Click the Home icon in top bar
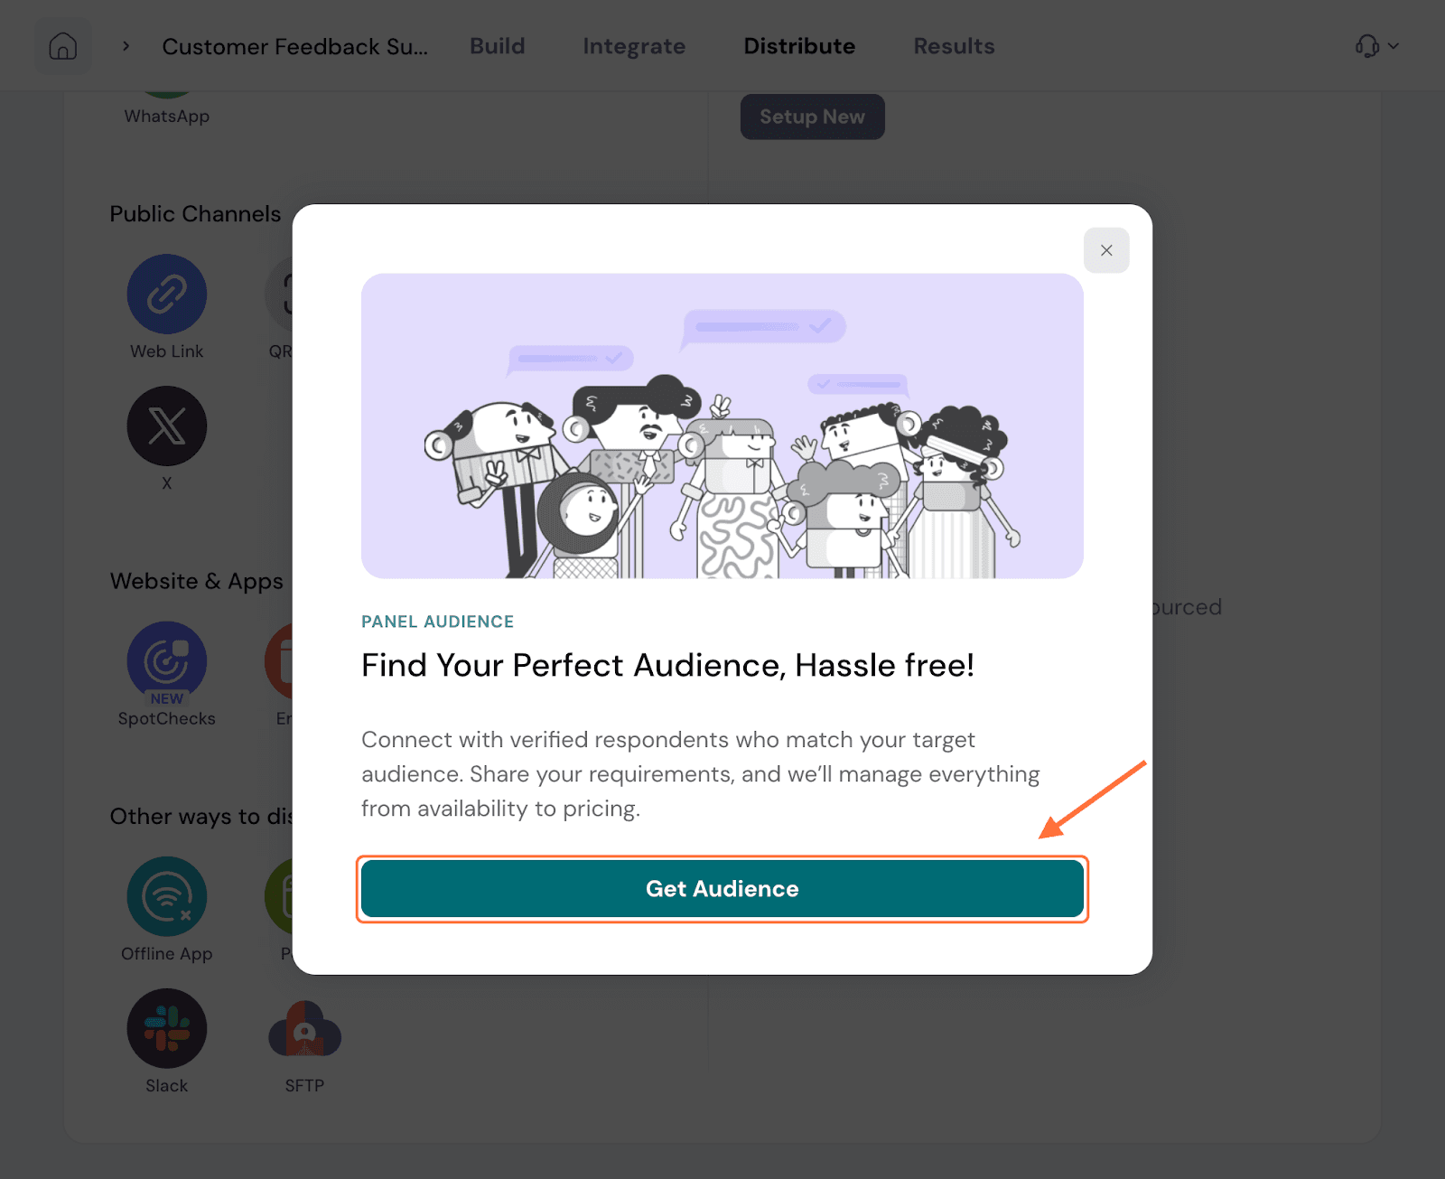 tap(62, 46)
